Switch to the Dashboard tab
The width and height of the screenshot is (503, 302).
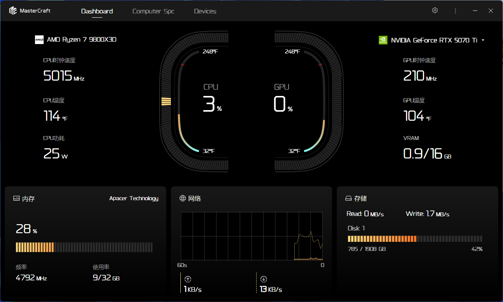coord(97,11)
